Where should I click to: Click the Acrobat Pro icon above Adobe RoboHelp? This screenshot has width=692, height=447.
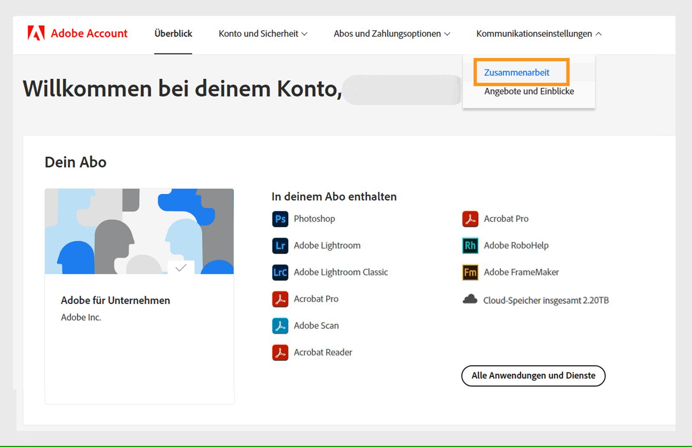pos(470,219)
